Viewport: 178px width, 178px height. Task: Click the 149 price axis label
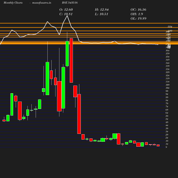(x=167, y=60)
